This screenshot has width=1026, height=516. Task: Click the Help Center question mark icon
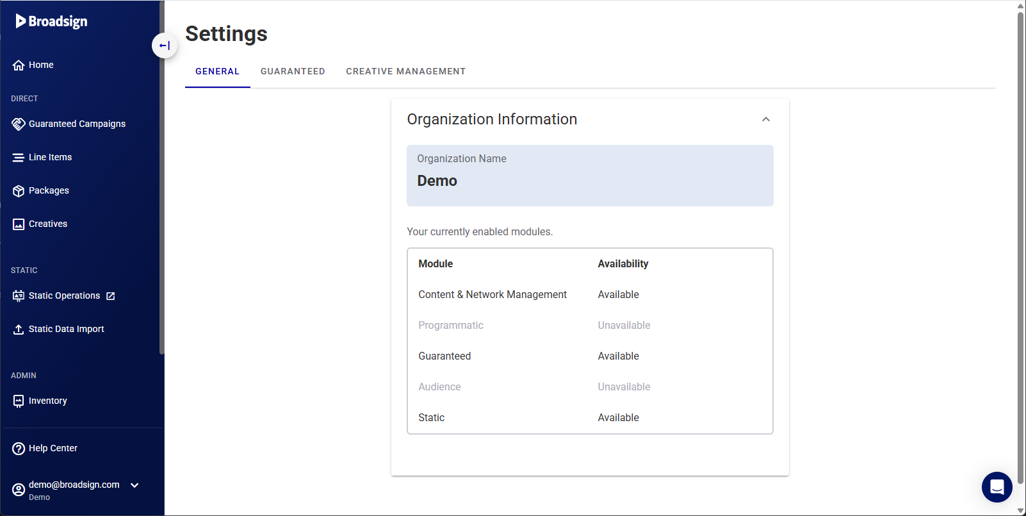click(x=19, y=448)
